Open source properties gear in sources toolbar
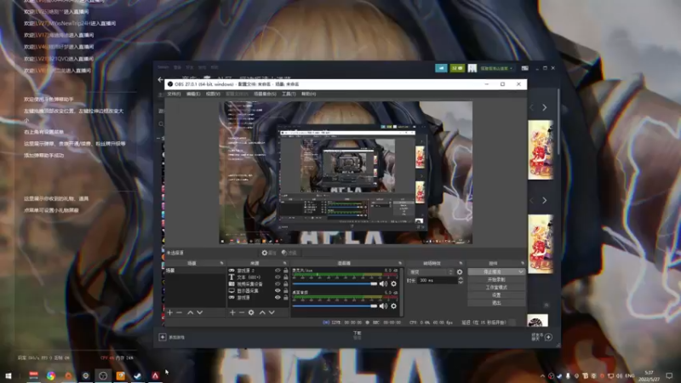 (x=251, y=312)
